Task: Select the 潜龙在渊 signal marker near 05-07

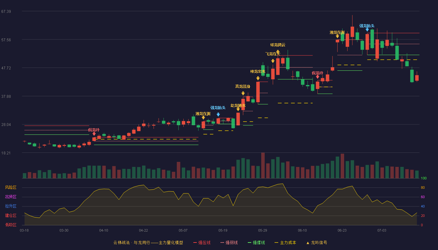Action: (x=203, y=117)
